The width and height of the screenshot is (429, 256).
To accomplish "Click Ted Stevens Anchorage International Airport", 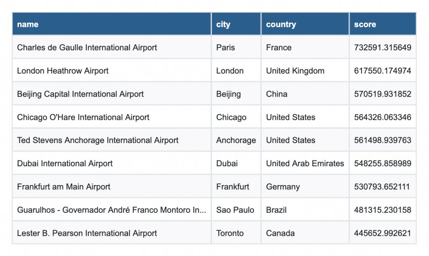I will 98,140.
